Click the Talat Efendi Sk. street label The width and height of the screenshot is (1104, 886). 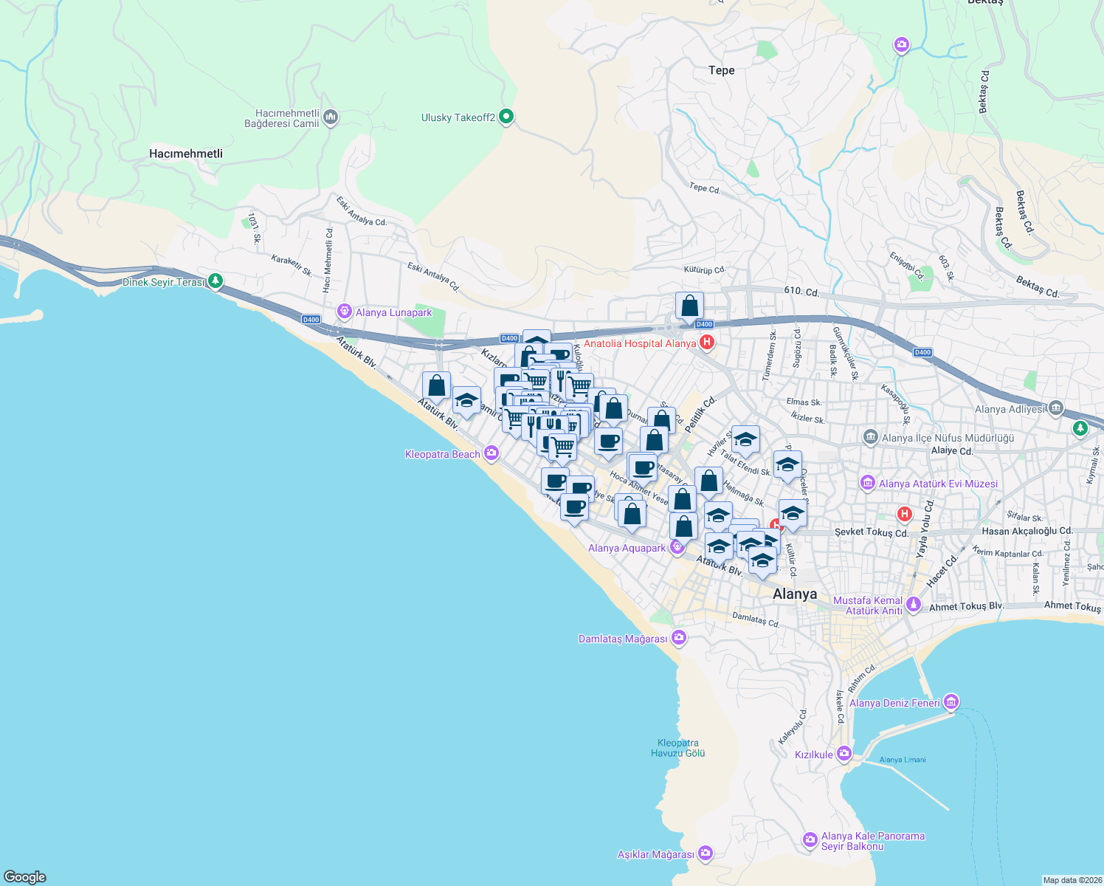[x=745, y=463]
